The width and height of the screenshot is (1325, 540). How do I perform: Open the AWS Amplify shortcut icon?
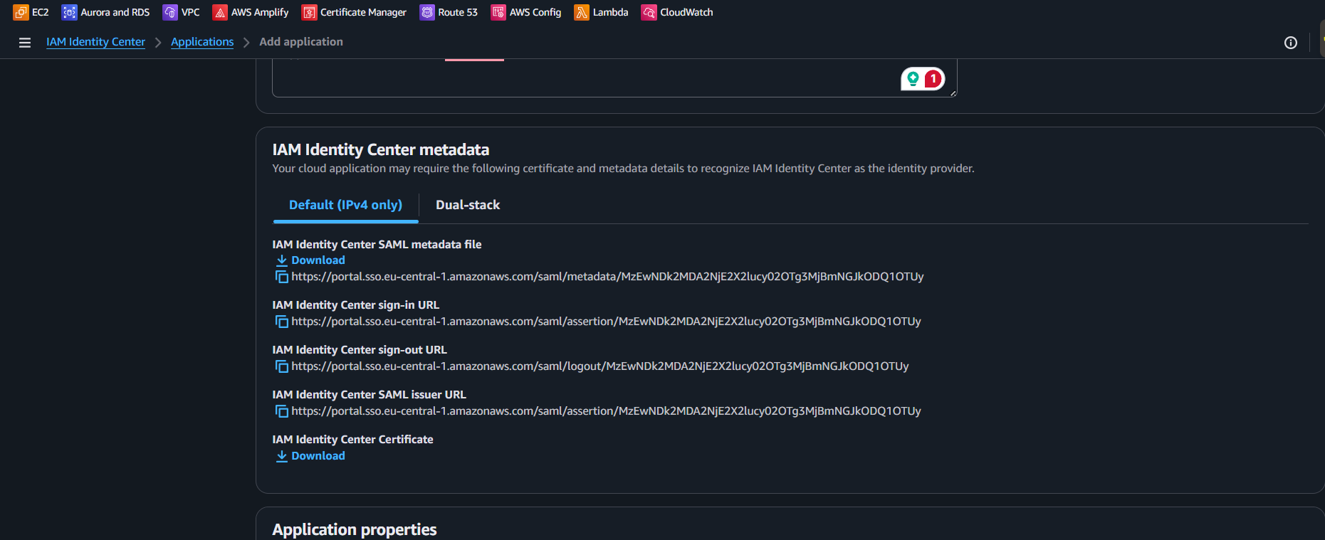click(220, 12)
